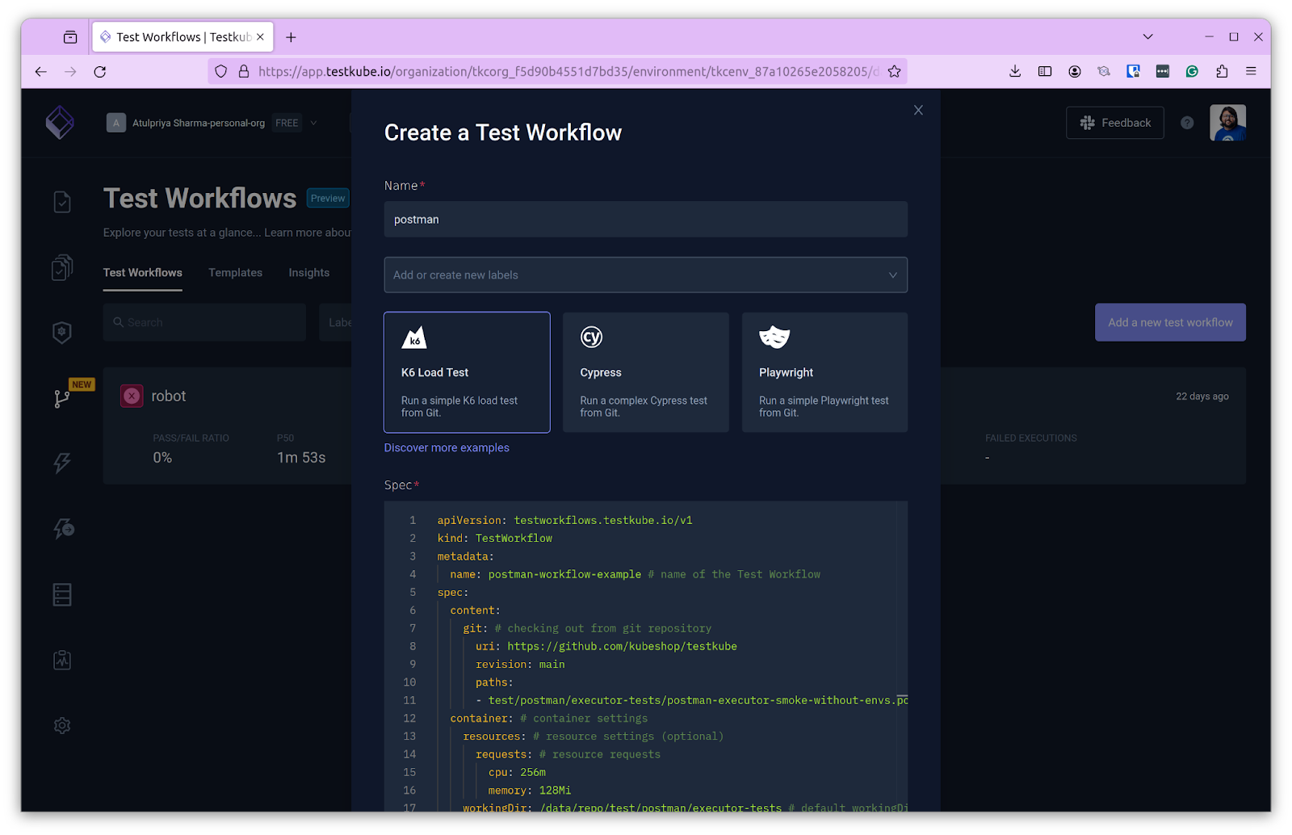The width and height of the screenshot is (1292, 835).
Task: Open the Add or create new labels dropdown
Action: coord(646,275)
